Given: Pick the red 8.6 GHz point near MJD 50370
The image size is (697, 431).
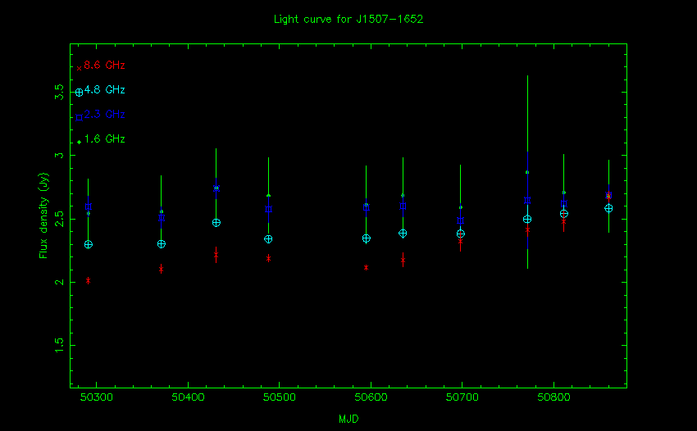Looking at the screenshot, I should click(162, 270).
